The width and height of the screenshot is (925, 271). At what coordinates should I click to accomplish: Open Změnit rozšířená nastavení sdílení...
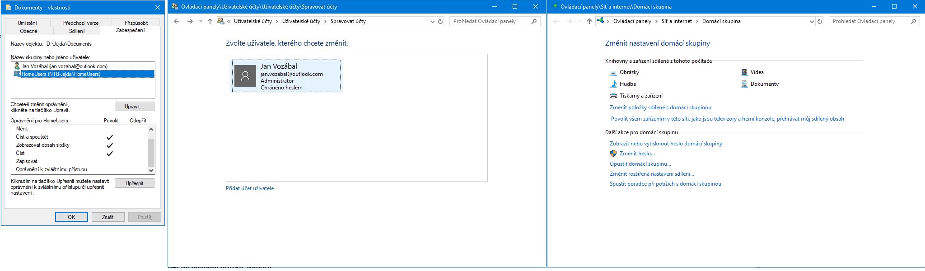pyautogui.click(x=652, y=174)
